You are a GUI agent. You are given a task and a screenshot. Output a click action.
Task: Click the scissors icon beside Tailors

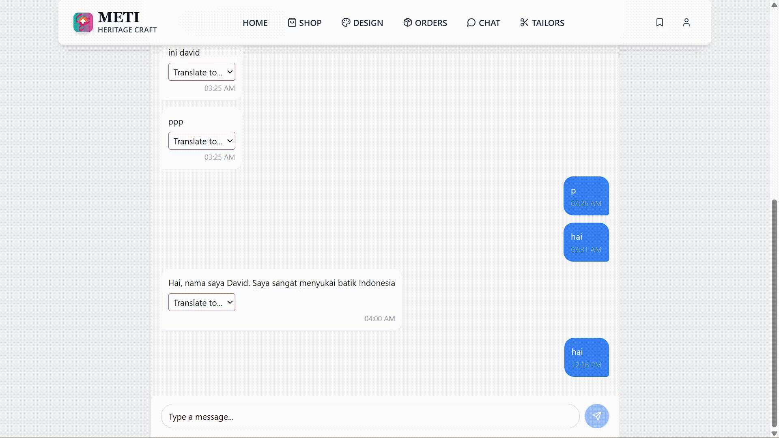(x=524, y=22)
